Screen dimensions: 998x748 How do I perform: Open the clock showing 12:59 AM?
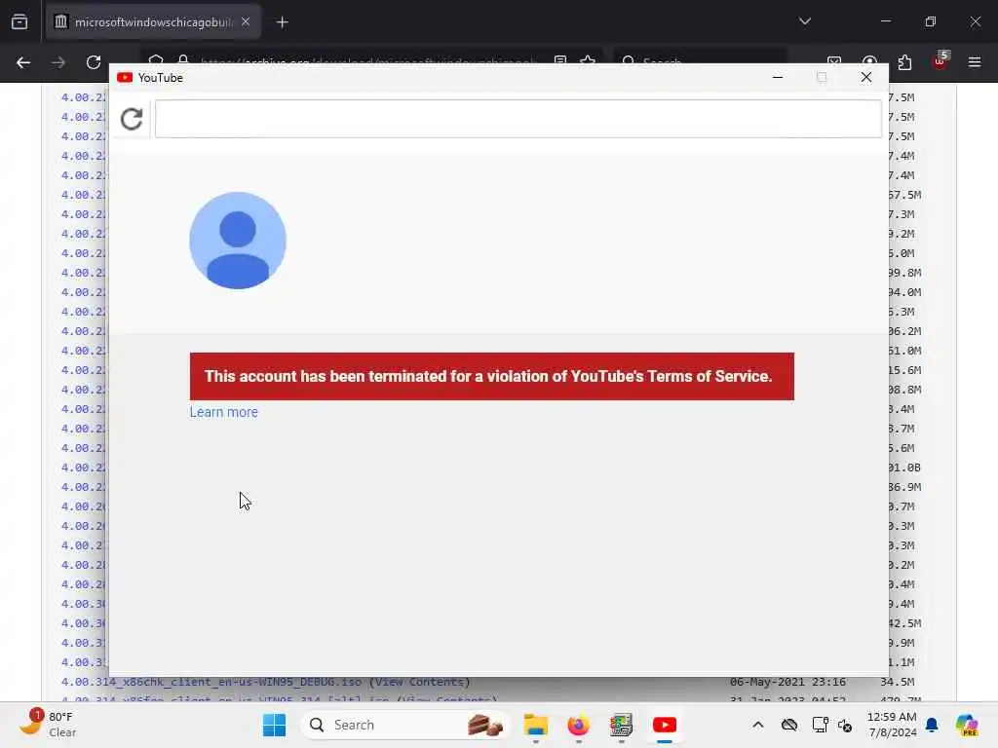point(892,725)
